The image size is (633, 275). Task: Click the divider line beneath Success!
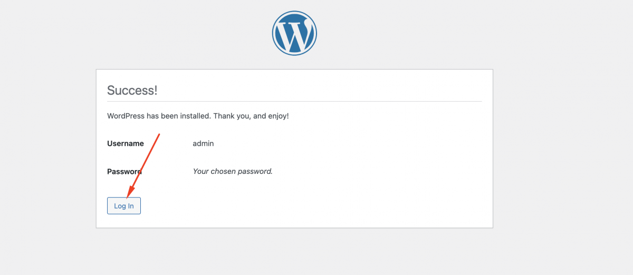click(294, 101)
